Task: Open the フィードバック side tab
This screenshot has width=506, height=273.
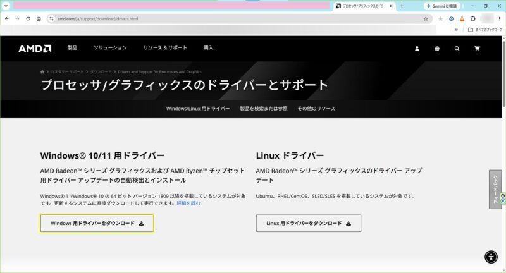Action: 495,189
